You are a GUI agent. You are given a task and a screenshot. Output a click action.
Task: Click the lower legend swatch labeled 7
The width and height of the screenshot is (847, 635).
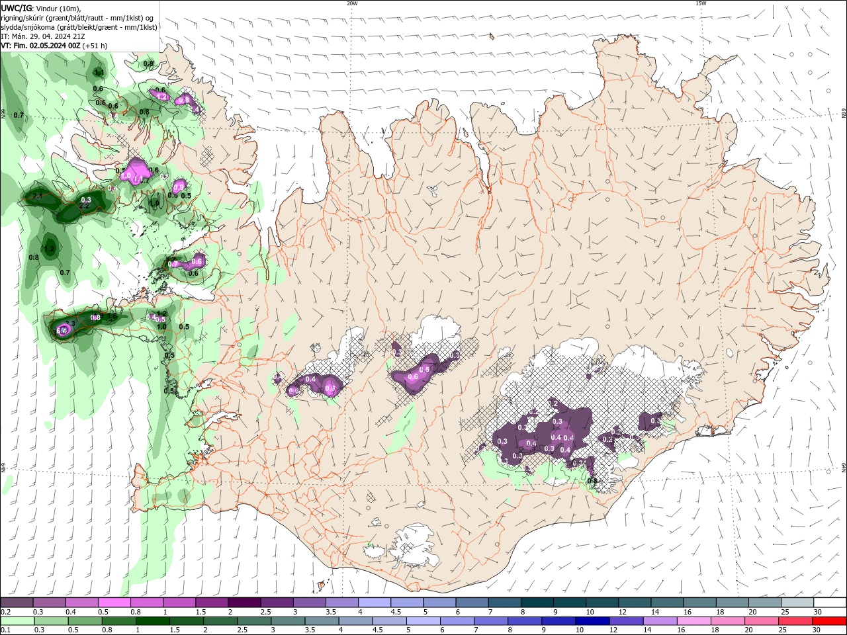point(491,621)
